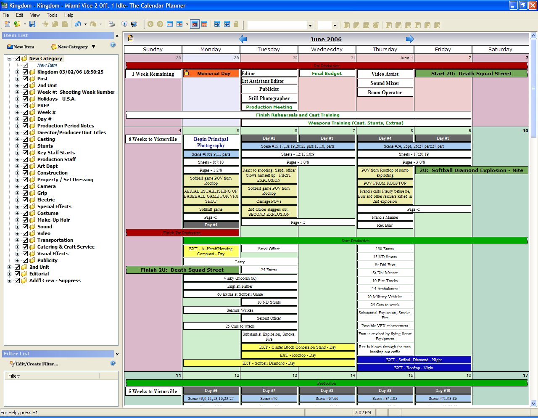Open the Tools menu
This screenshot has width=538, height=418.
52,15
